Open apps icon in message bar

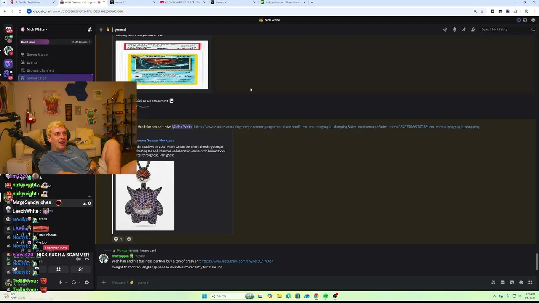530,282
